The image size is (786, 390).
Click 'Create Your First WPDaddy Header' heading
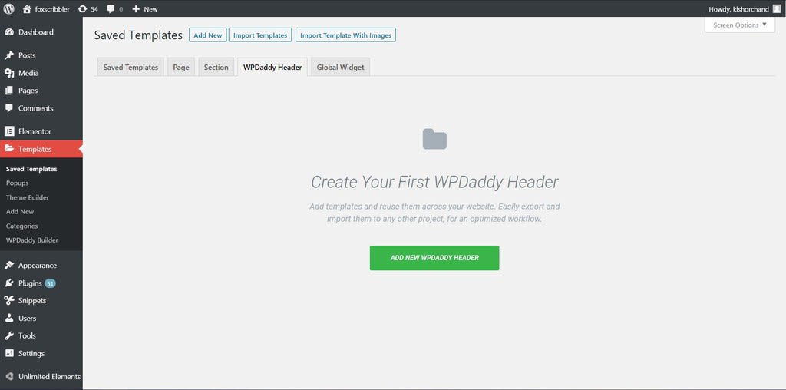pos(434,182)
